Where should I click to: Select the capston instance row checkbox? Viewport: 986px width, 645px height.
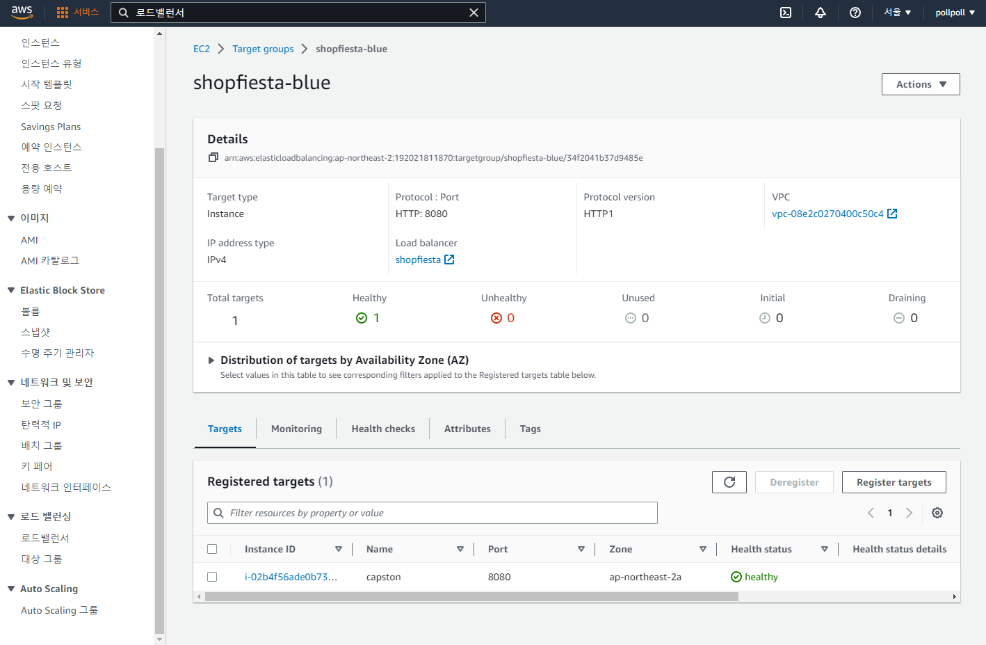coord(212,577)
